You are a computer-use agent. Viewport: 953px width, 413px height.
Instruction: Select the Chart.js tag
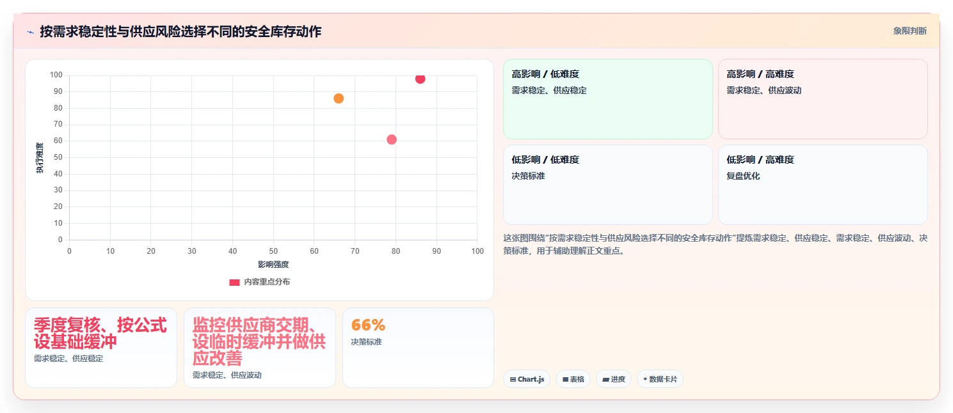point(527,379)
